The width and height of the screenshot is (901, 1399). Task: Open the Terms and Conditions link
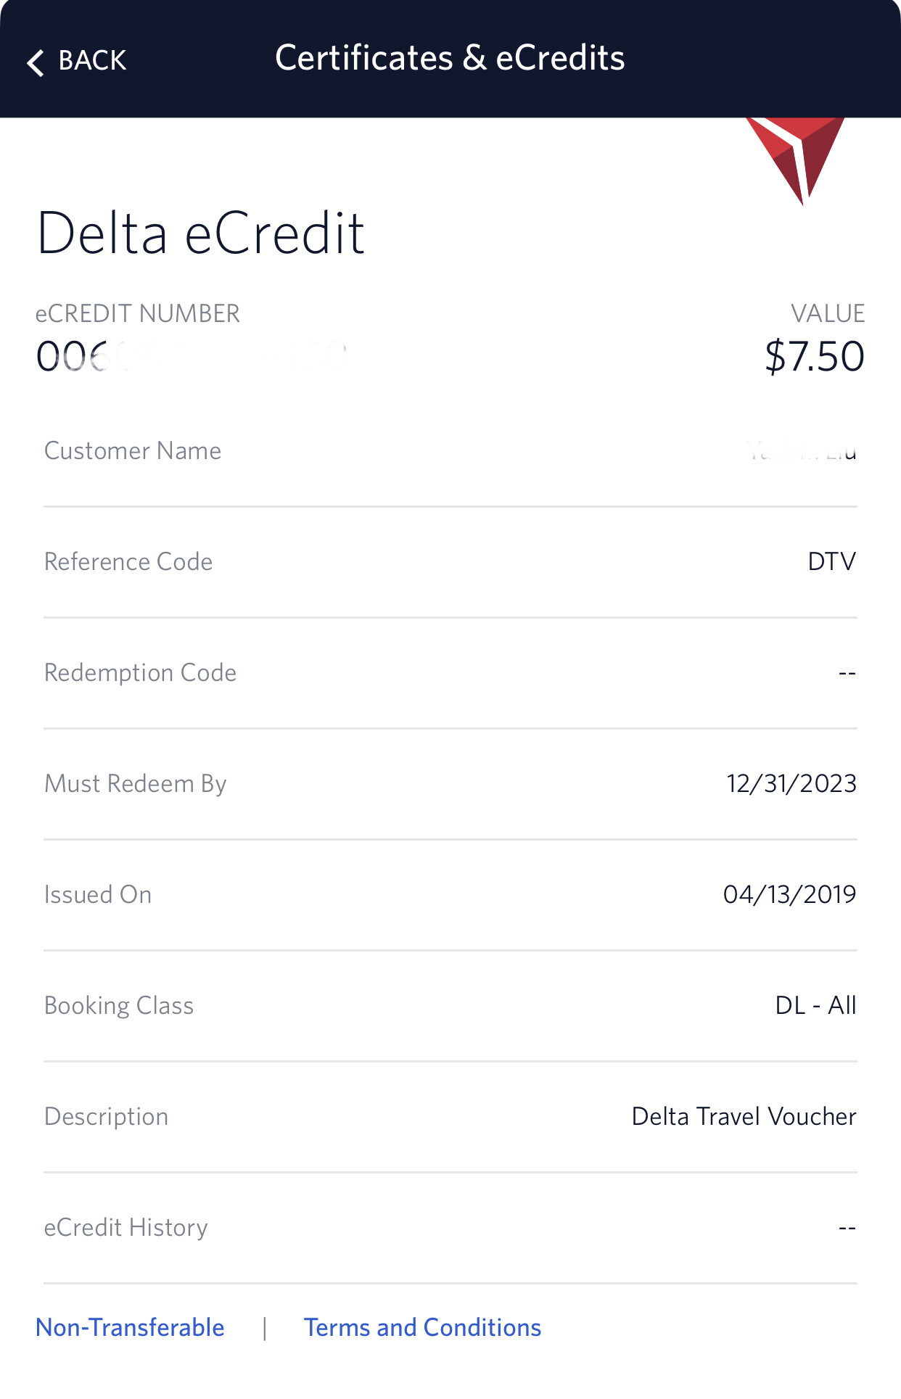click(x=422, y=1327)
